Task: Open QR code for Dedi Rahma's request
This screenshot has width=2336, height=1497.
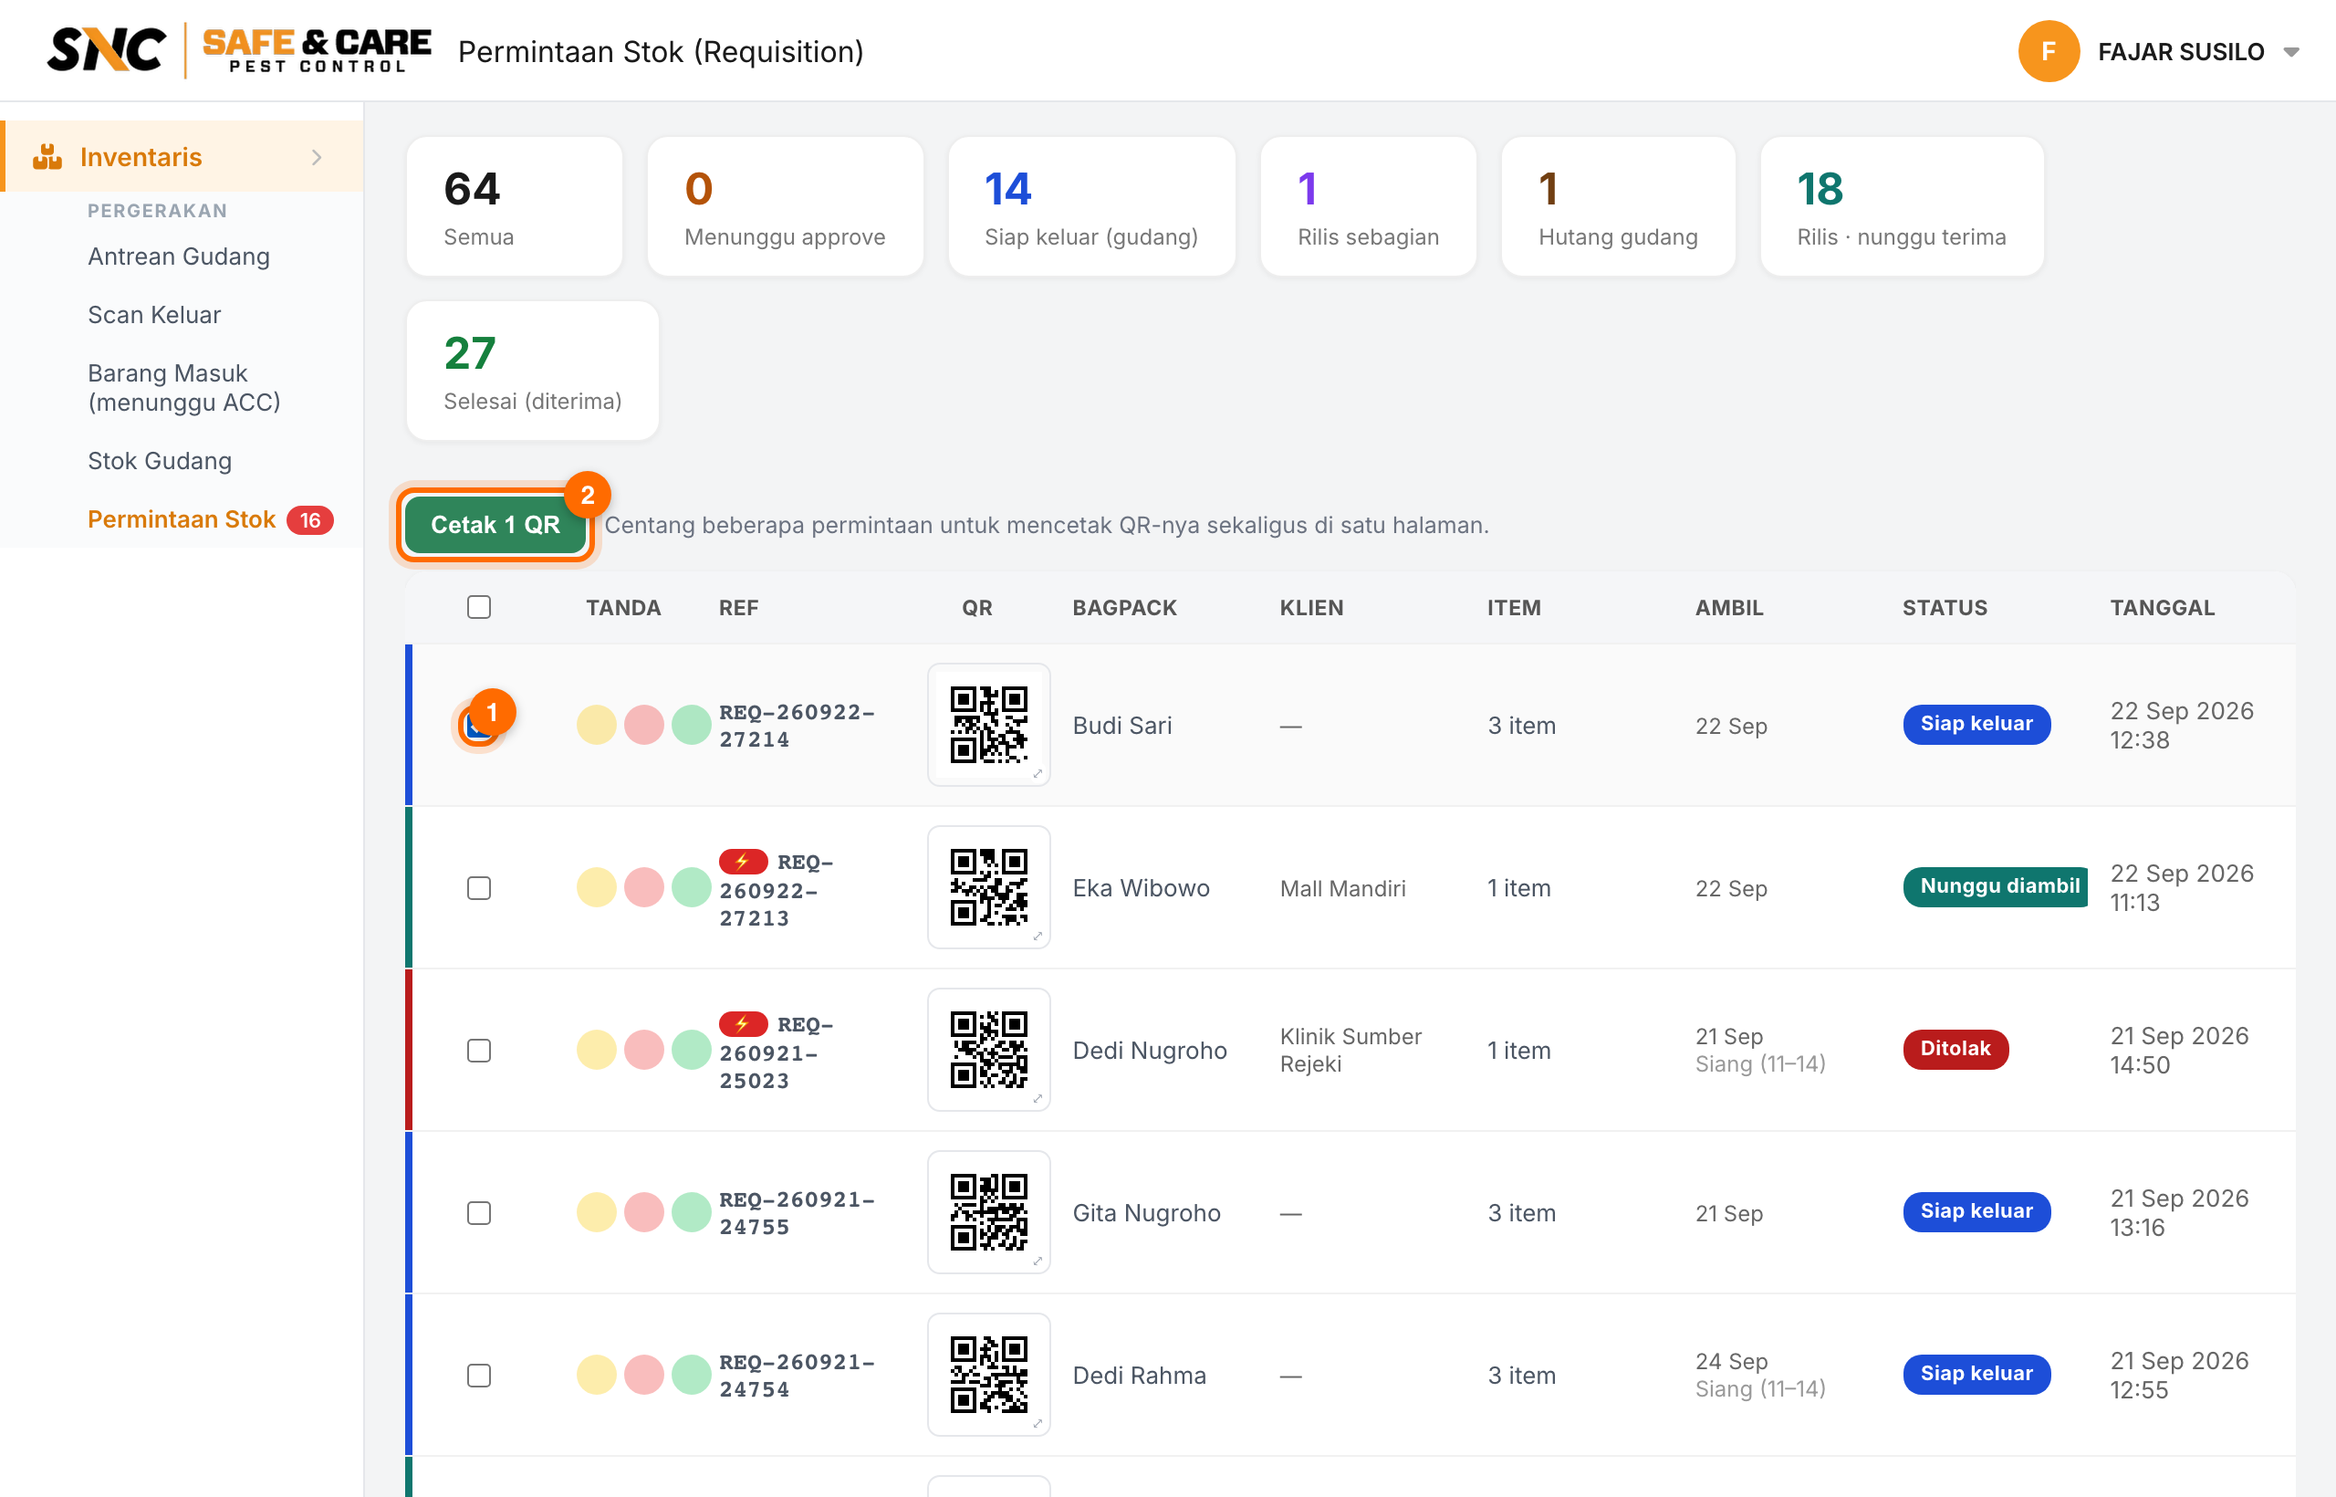Action: tap(988, 1375)
